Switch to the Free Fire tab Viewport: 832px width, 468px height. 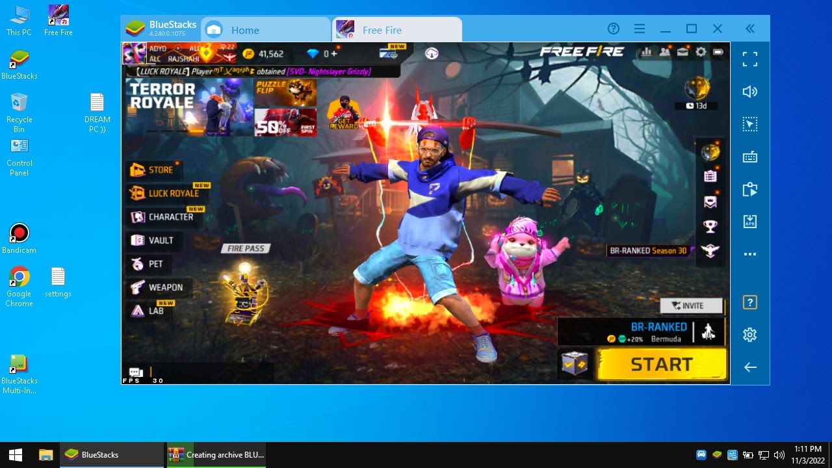397,30
